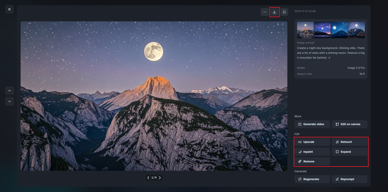Copy the image prompt with the copy icon
This screenshot has width=388, height=192.
pos(329,58)
